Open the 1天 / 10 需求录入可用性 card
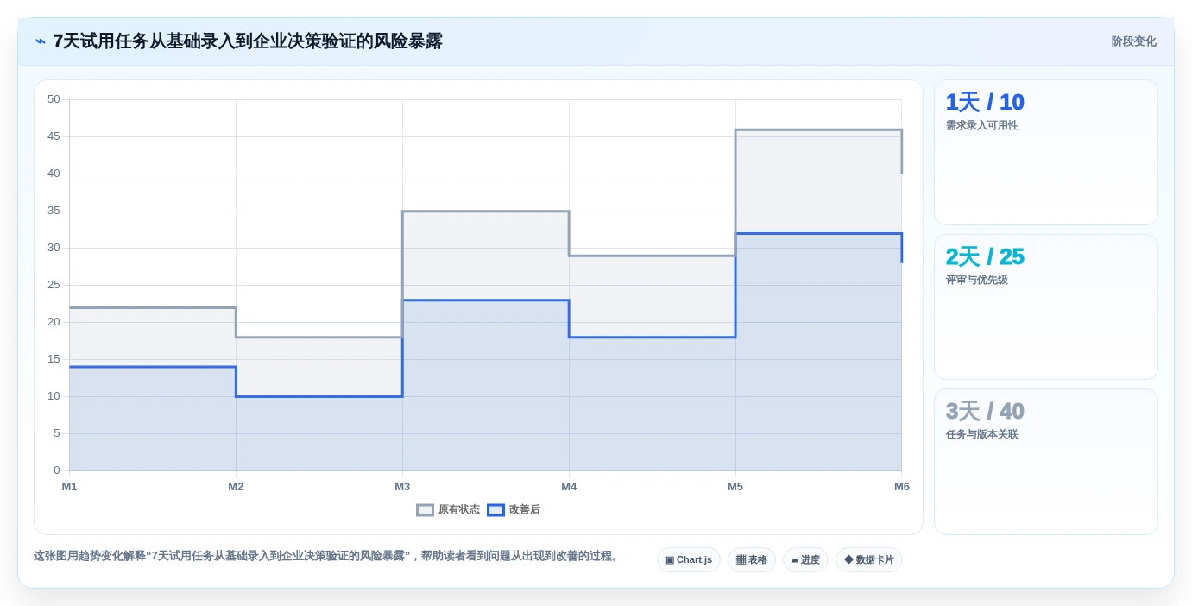Image resolution: width=1192 pixels, height=606 pixels. (x=1046, y=153)
